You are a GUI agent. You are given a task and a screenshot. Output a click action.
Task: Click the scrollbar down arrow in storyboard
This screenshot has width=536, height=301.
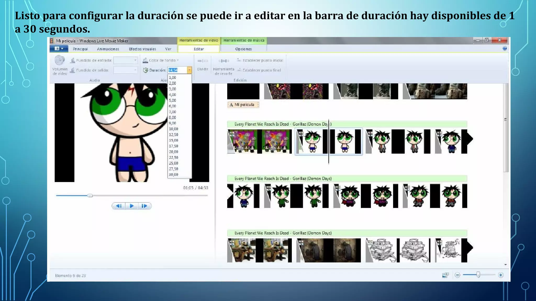tap(505, 265)
